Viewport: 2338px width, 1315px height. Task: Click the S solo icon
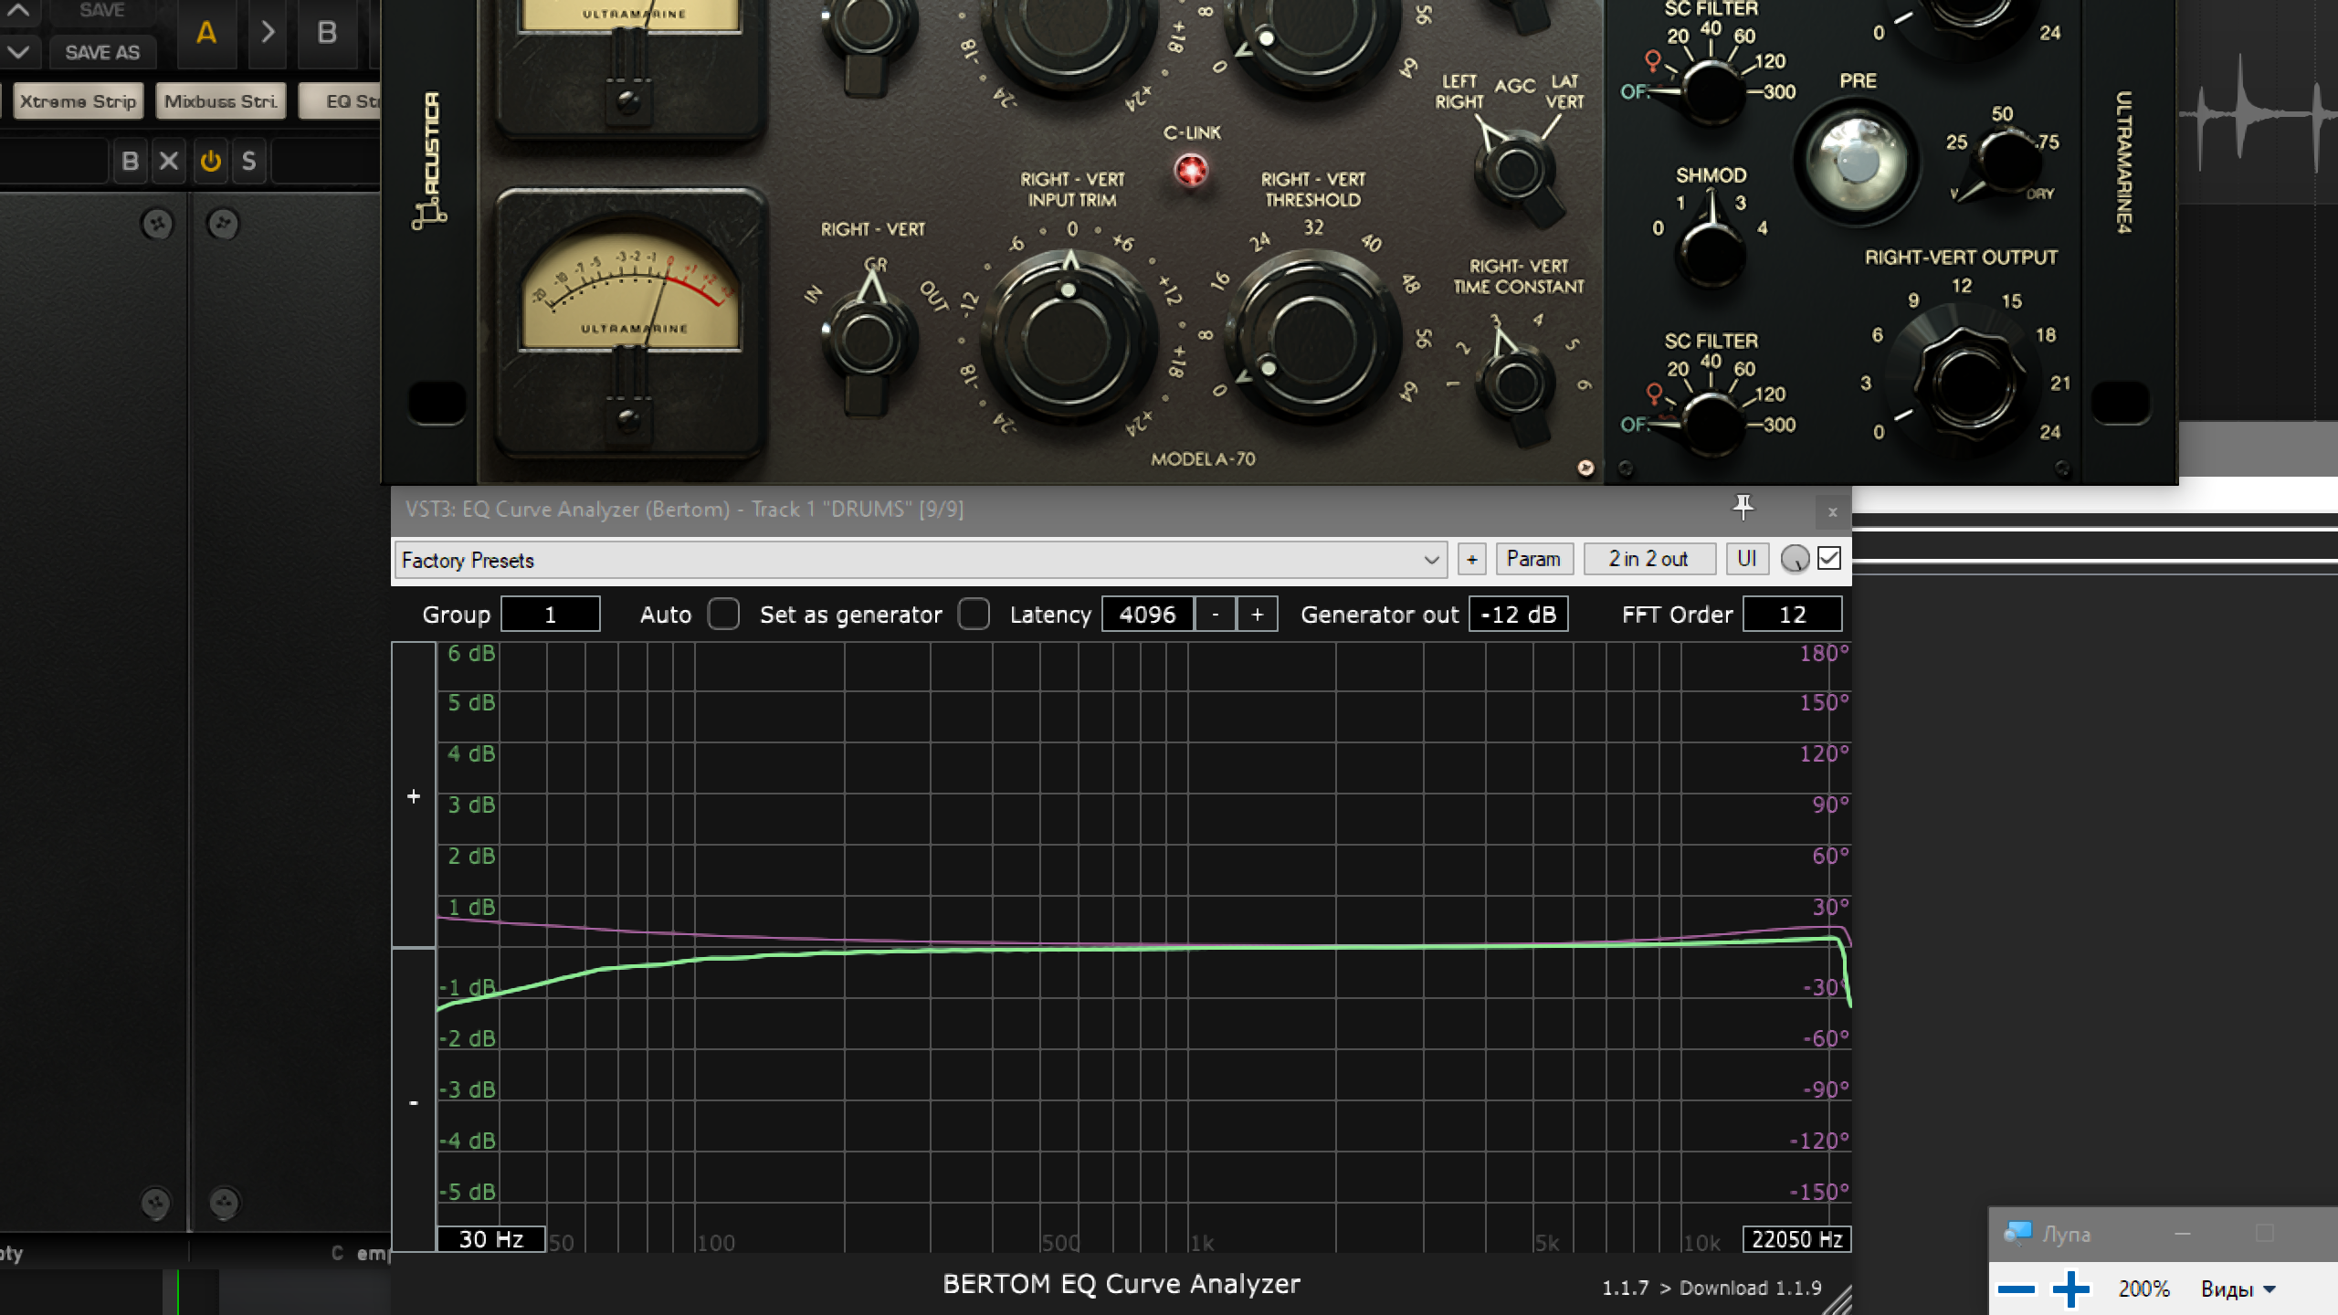click(248, 162)
